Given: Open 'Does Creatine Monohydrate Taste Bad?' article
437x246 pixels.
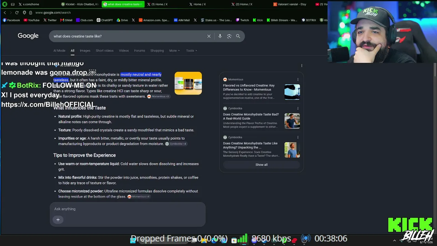Looking at the screenshot, I should (251, 117).
